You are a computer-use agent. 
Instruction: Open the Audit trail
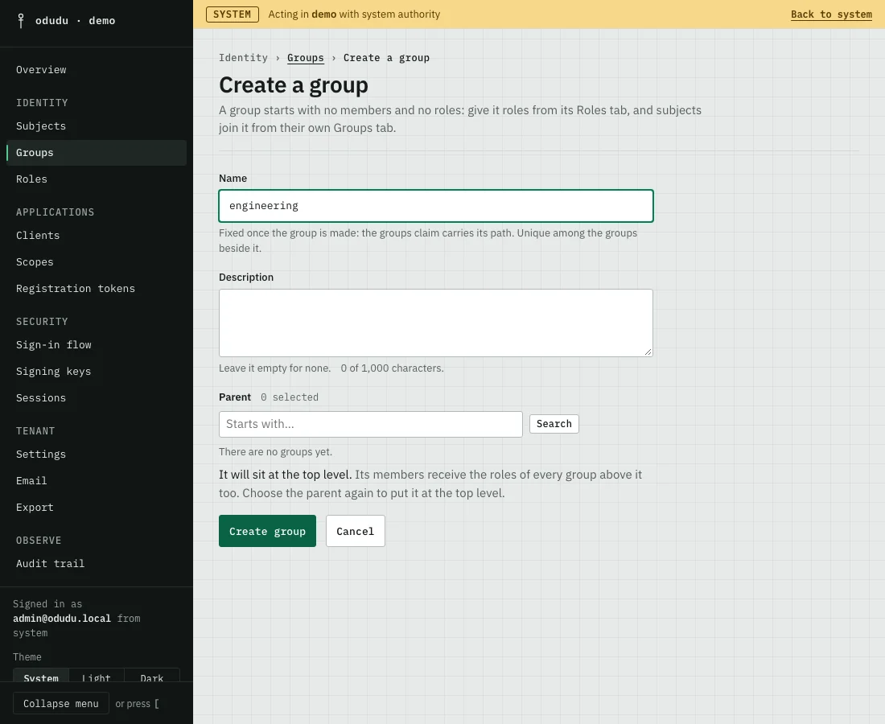pyautogui.click(x=97, y=564)
